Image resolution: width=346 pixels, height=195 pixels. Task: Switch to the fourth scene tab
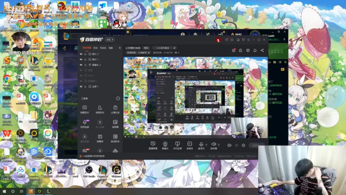click(x=111, y=48)
